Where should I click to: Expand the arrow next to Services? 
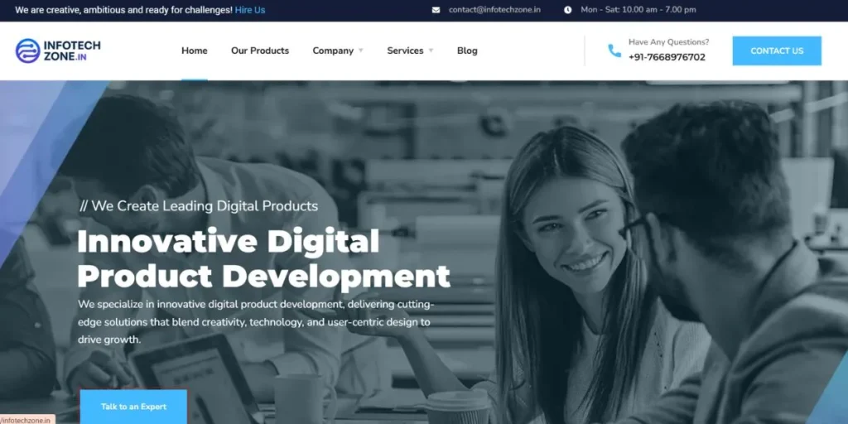[431, 51]
